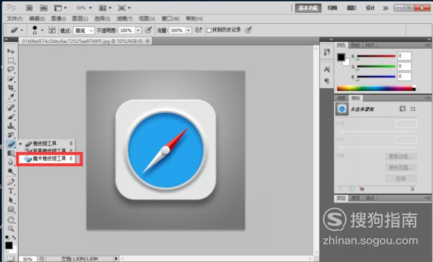Screen dimensions: 433x262
Task: Select the Hand tool
Action: (x=11, y=219)
